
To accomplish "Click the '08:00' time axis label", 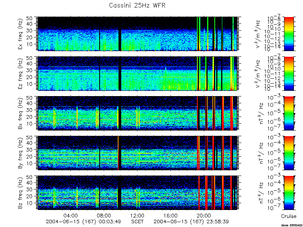I will point(104,215).
